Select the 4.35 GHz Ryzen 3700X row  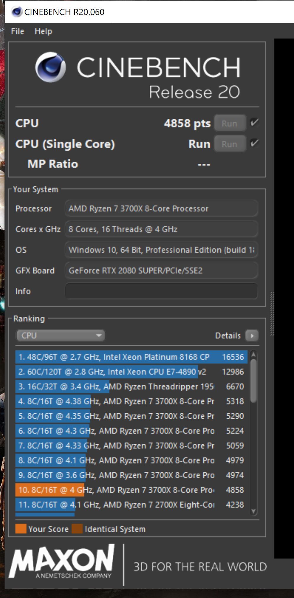pos(132,416)
